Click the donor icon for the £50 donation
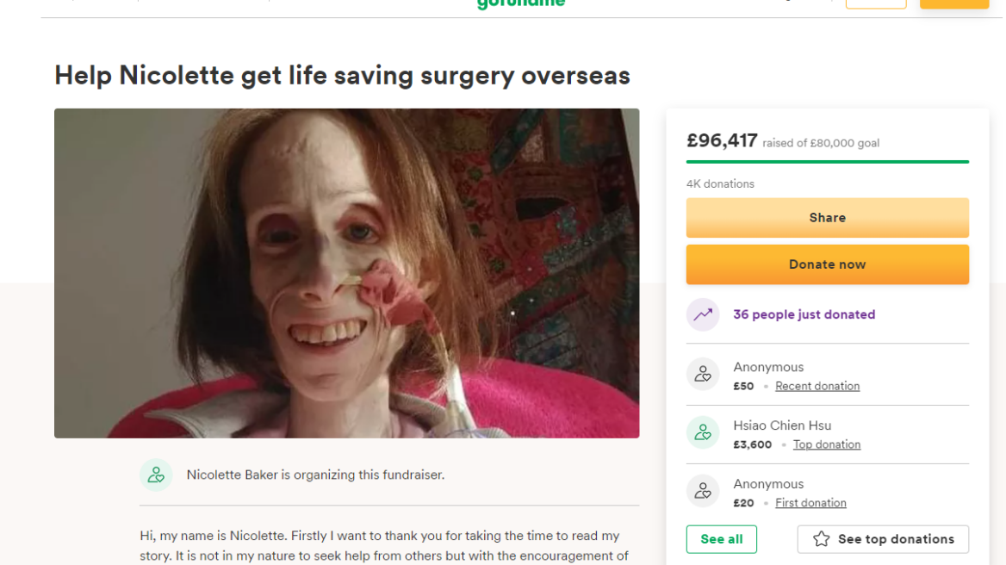Image resolution: width=1006 pixels, height=565 pixels. point(703,374)
